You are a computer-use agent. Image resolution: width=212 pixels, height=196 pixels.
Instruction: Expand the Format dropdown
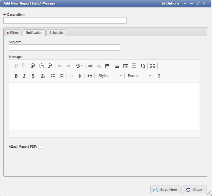[x=139, y=76]
